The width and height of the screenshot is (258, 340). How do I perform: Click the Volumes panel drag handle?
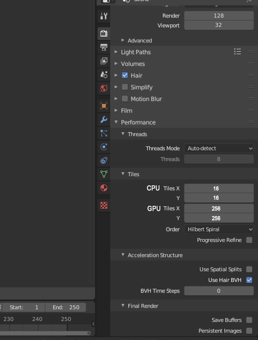[251, 63]
